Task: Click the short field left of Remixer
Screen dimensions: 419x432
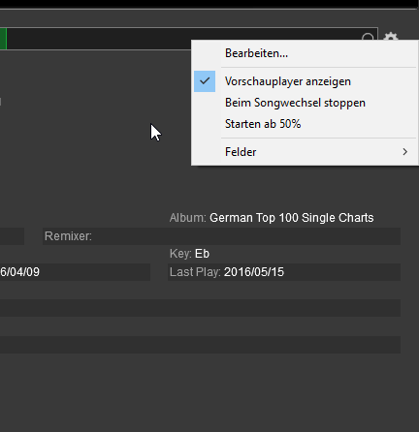Action: tap(12, 236)
